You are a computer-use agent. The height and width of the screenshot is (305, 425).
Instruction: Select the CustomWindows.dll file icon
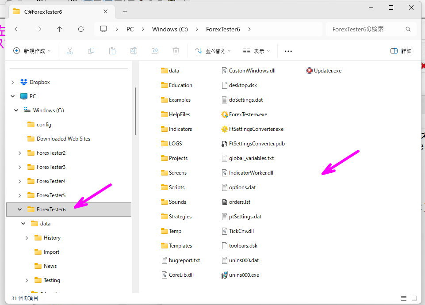(x=224, y=71)
